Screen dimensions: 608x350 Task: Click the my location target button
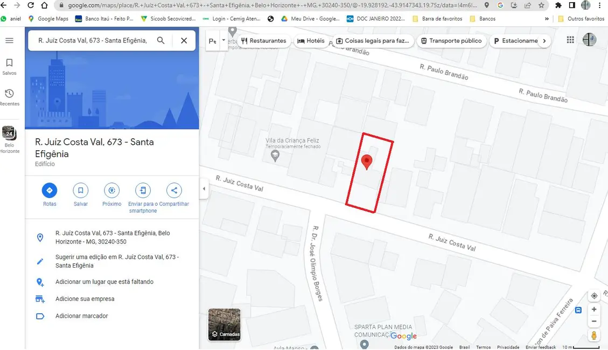594,296
